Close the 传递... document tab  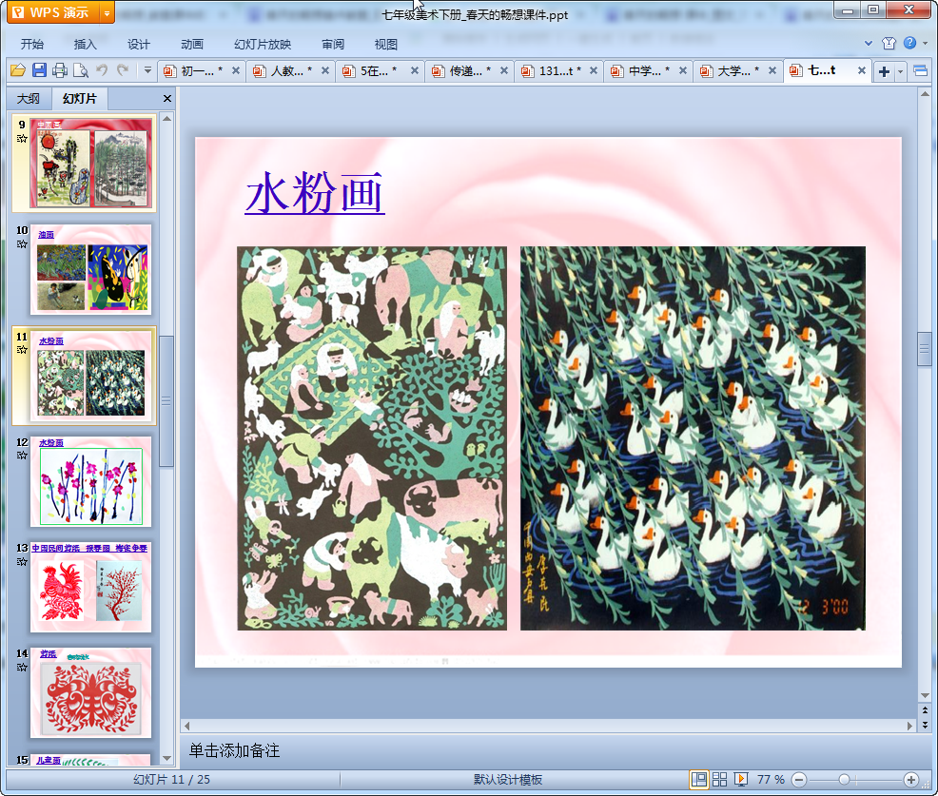click(503, 70)
